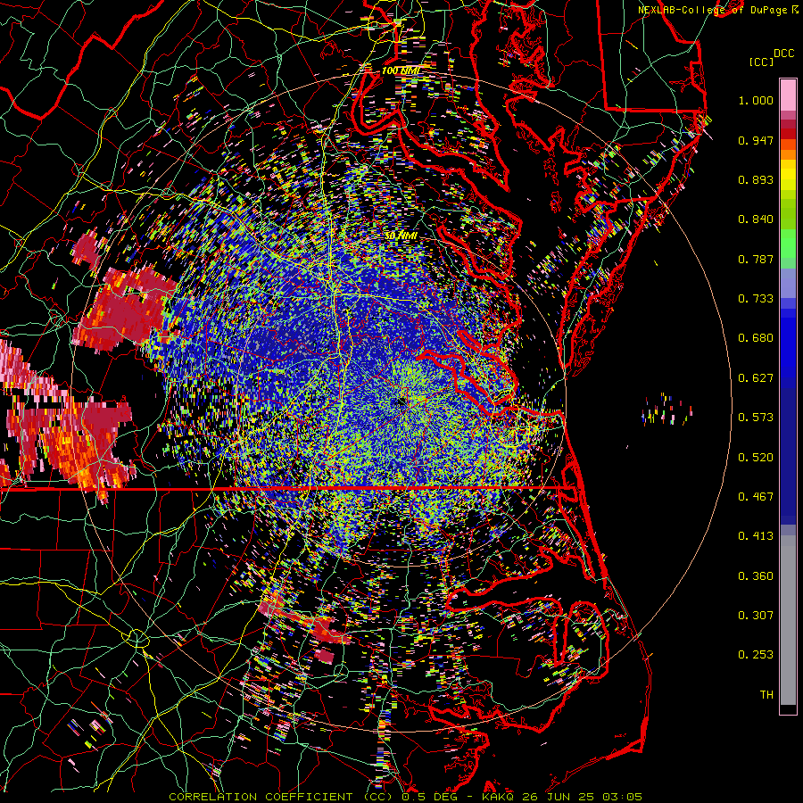The width and height of the screenshot is (803, 803).
Task: Select the 0.467 legend value
Action: [756, 497]
